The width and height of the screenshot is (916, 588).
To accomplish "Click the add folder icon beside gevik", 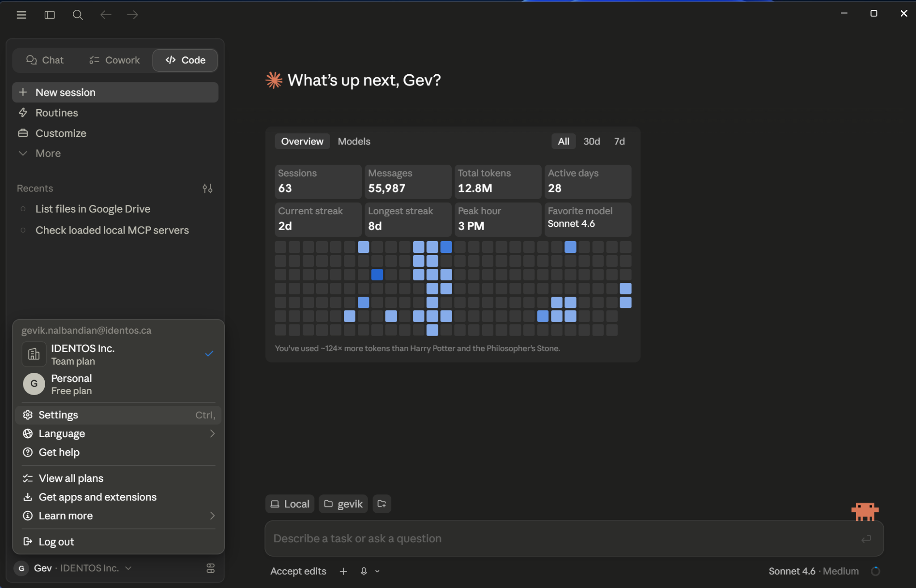I will coord(382,504).
